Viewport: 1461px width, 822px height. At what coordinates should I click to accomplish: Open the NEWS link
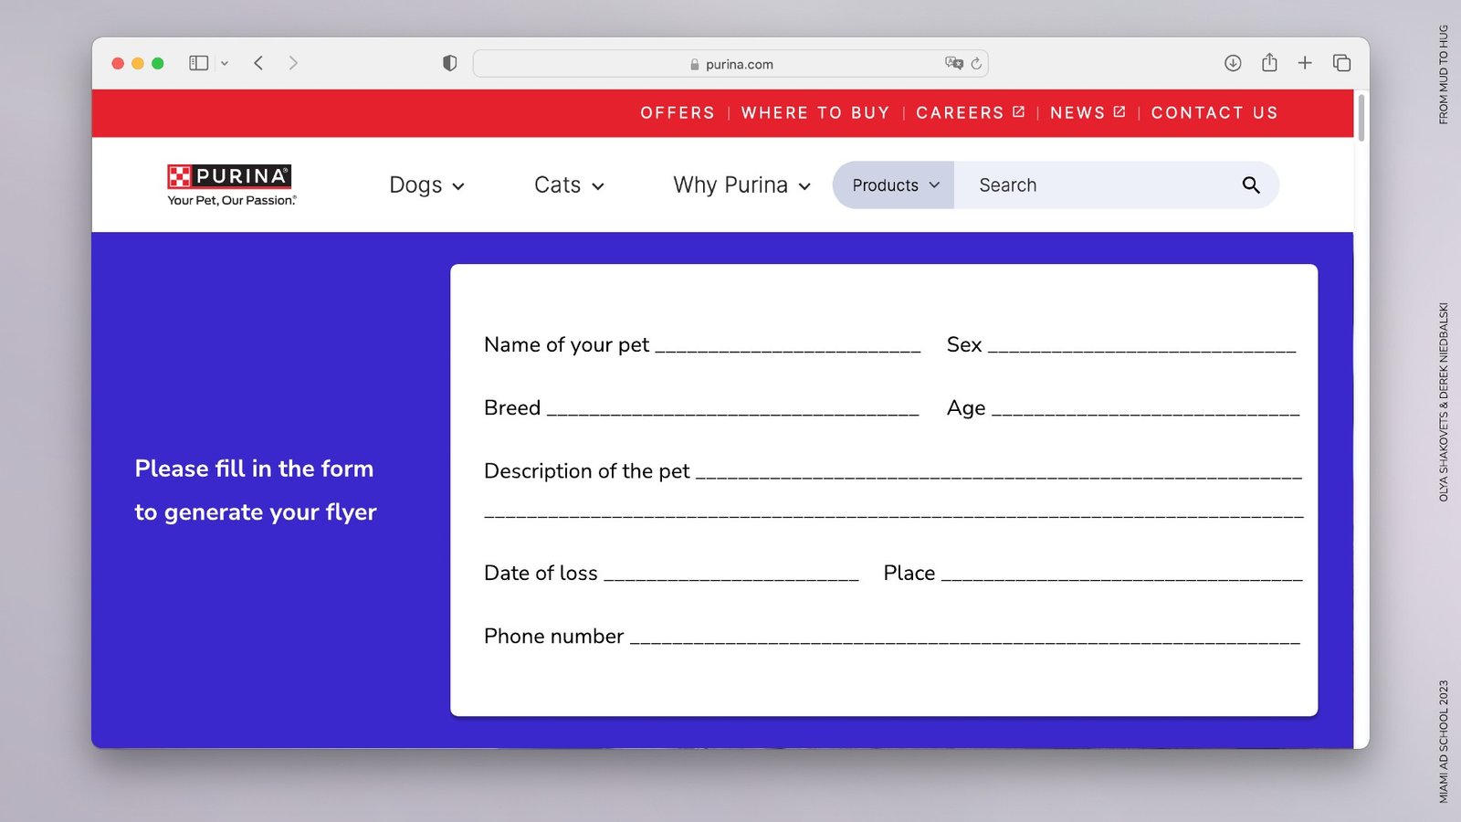[x=1088, y=113]
